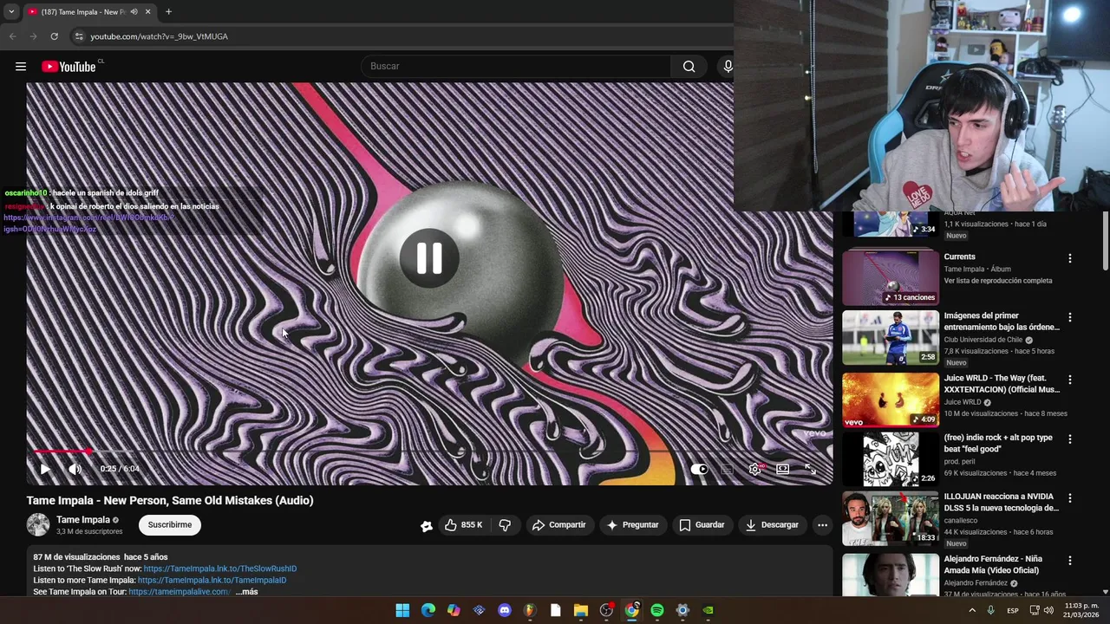Resume the video with the center pause overlay
The height and width of the screenshot is (624, 1110).
coord(428,258)
